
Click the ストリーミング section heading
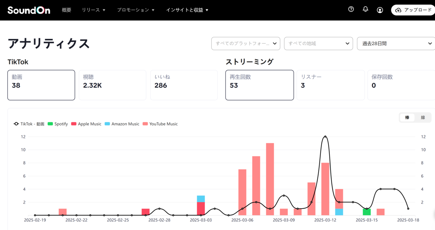tap(249, 62)
